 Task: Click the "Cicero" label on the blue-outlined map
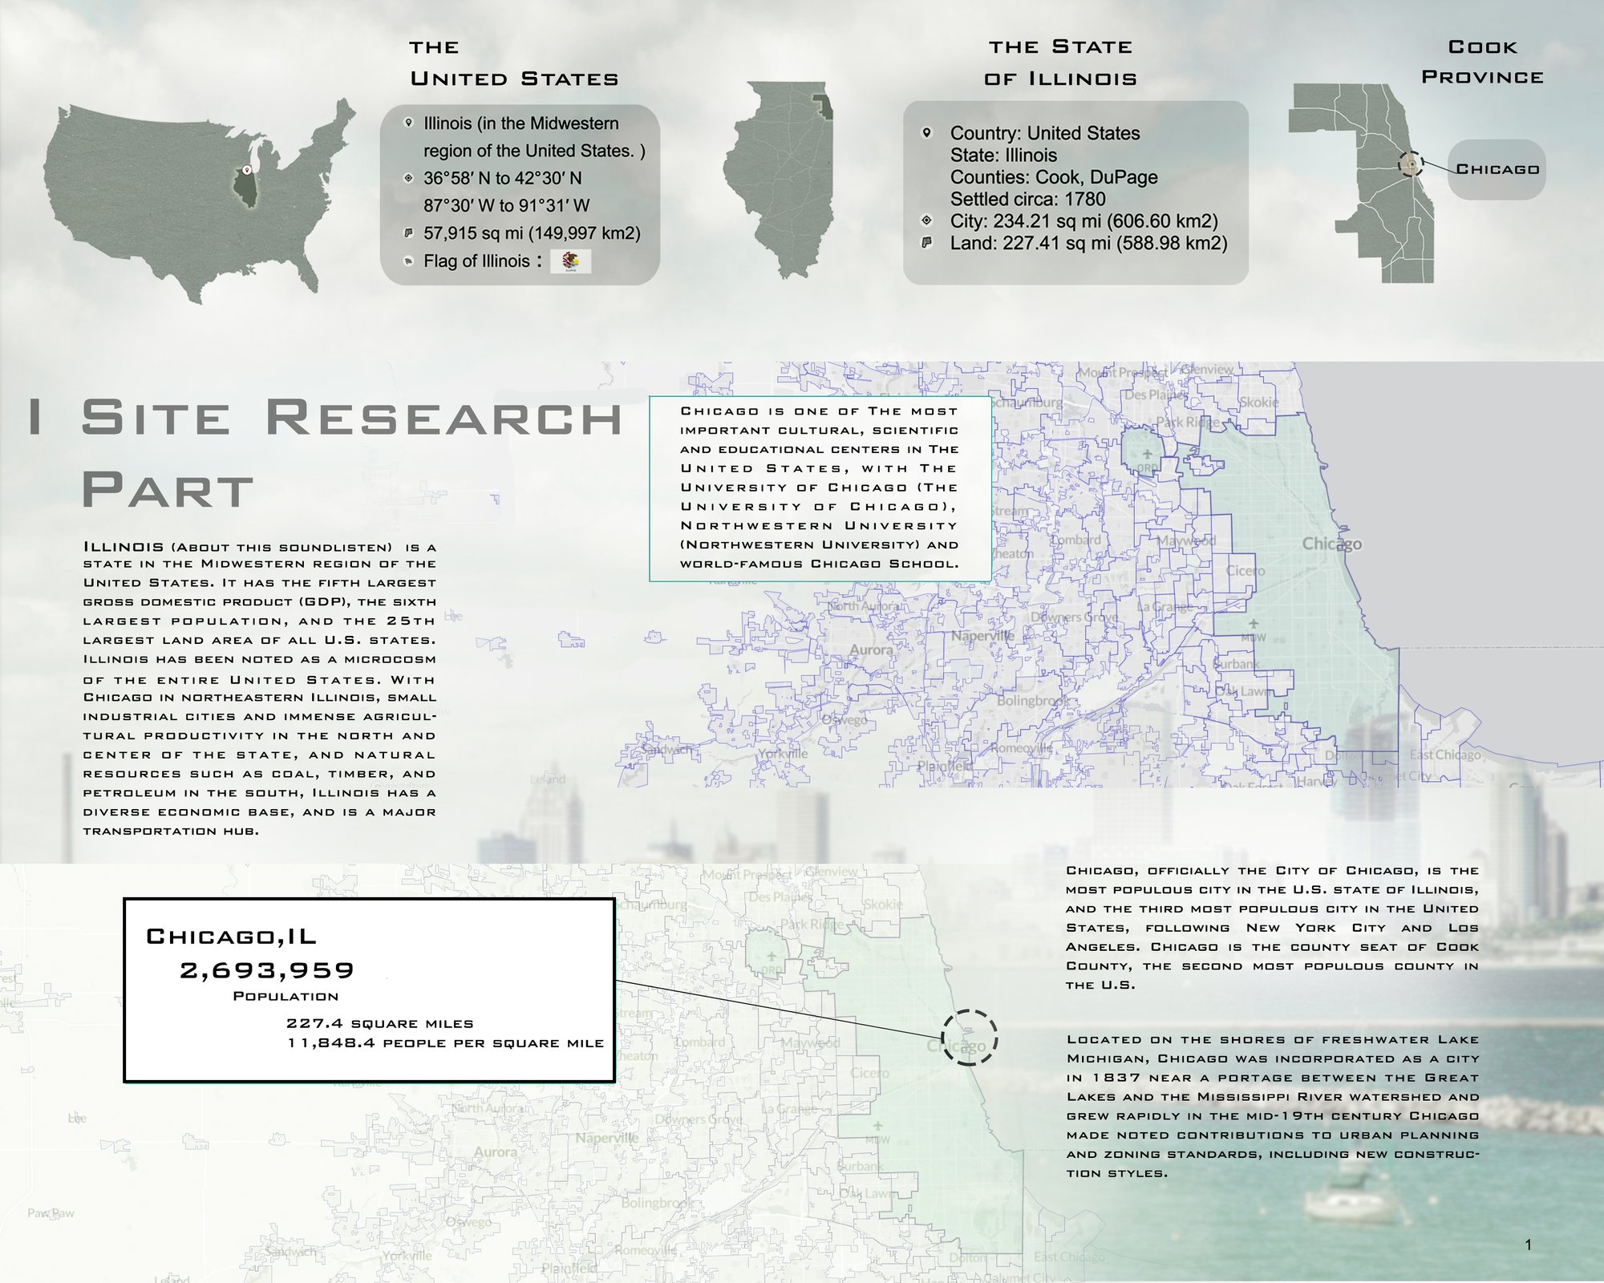1245,571
